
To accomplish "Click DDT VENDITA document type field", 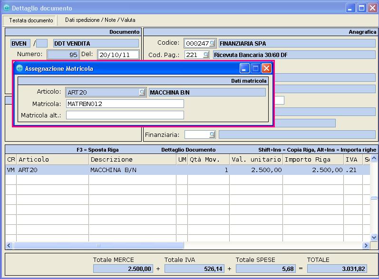I will click(96, 43).
